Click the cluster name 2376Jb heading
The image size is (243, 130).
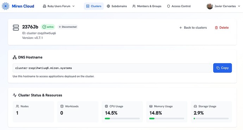30,27
